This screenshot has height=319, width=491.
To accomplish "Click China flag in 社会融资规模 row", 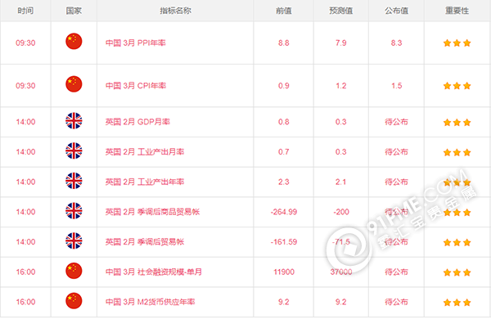I will pyautogui.click(x=74, y=271).
